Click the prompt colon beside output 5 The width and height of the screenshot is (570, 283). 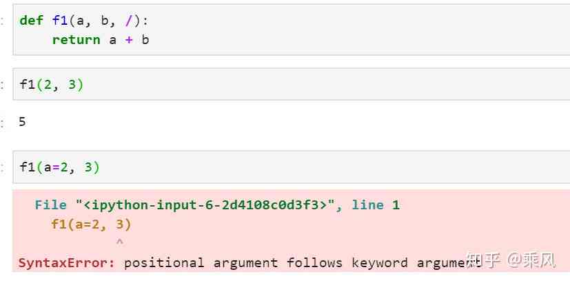[x=3, y=123]
